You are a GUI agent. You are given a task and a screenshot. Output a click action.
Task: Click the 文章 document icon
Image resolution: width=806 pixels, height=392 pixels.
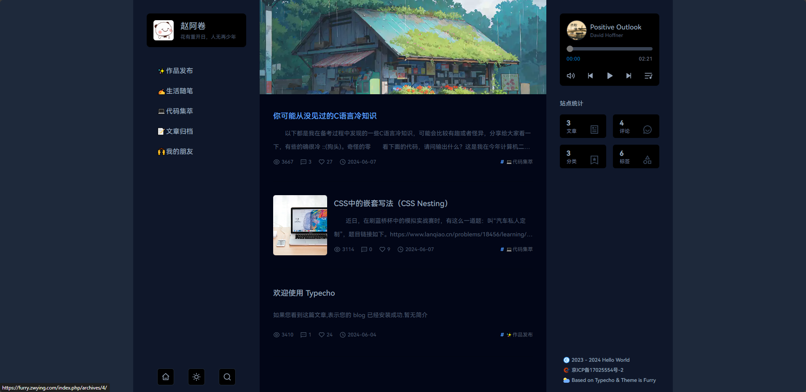point(594,130)
